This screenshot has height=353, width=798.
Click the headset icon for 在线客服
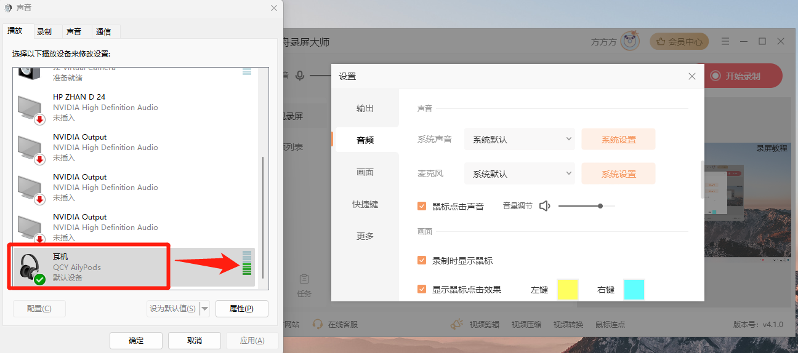pyautogui.click(x=318, y=324)
